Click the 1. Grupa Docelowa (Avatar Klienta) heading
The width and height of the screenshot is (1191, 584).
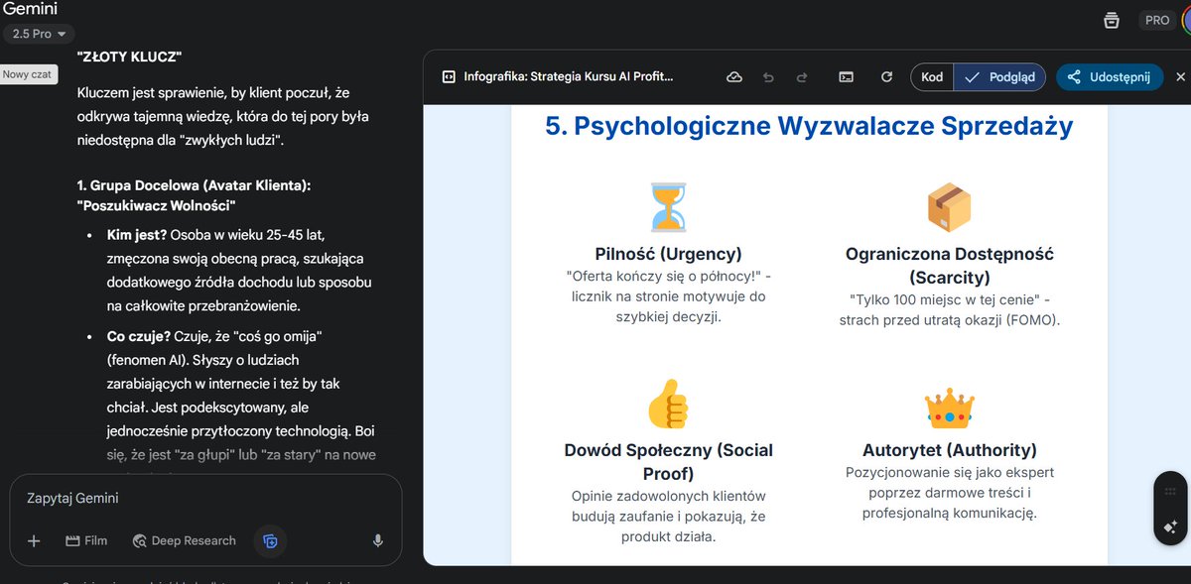tap(195, 185)
